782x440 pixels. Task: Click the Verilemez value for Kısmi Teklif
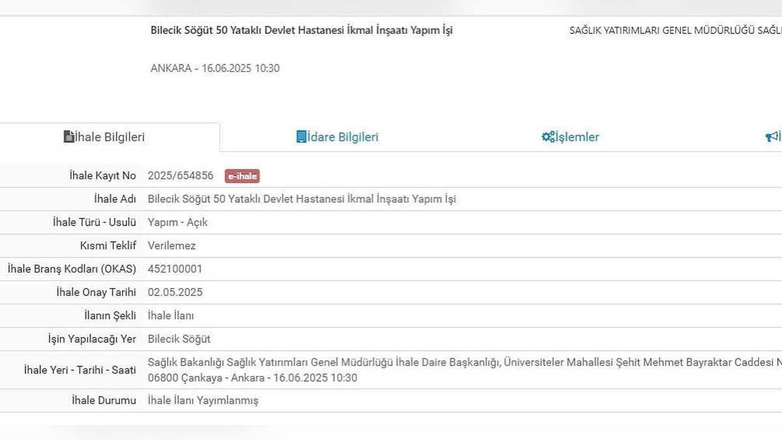click(172, 246)
